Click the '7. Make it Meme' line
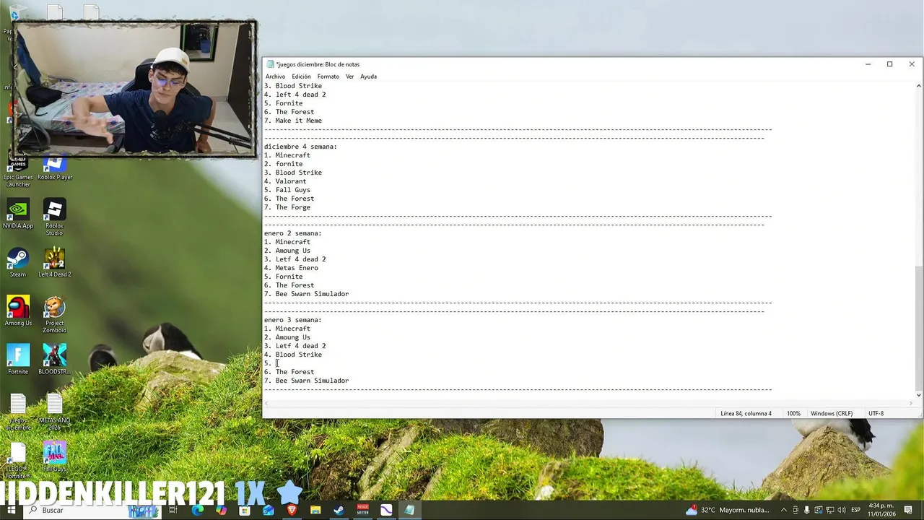Viewport: 924px width, 520px height. tap(293, 121)
